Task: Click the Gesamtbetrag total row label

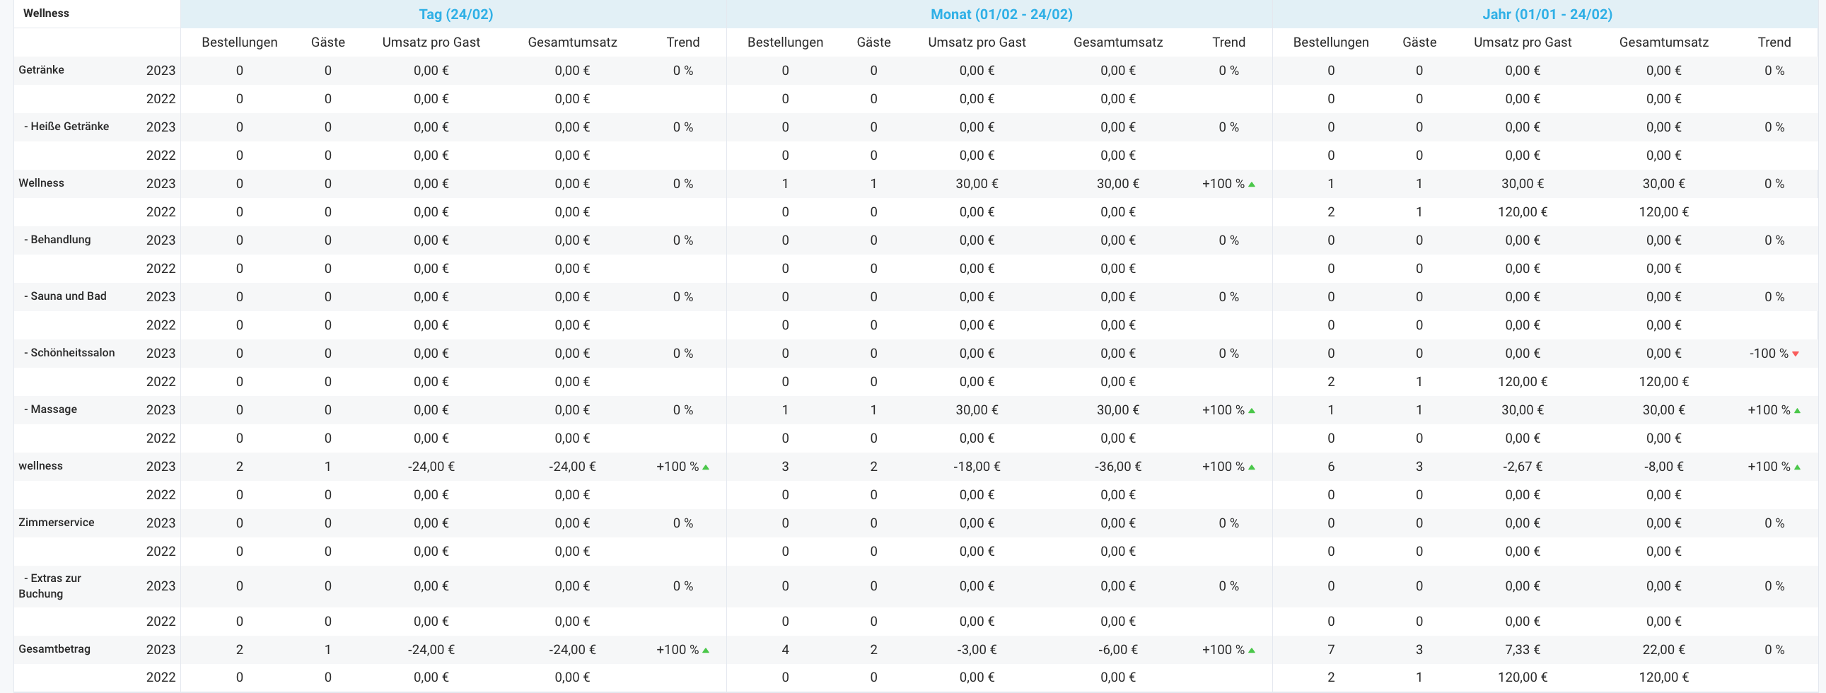Action: click(x=54, y=649)
